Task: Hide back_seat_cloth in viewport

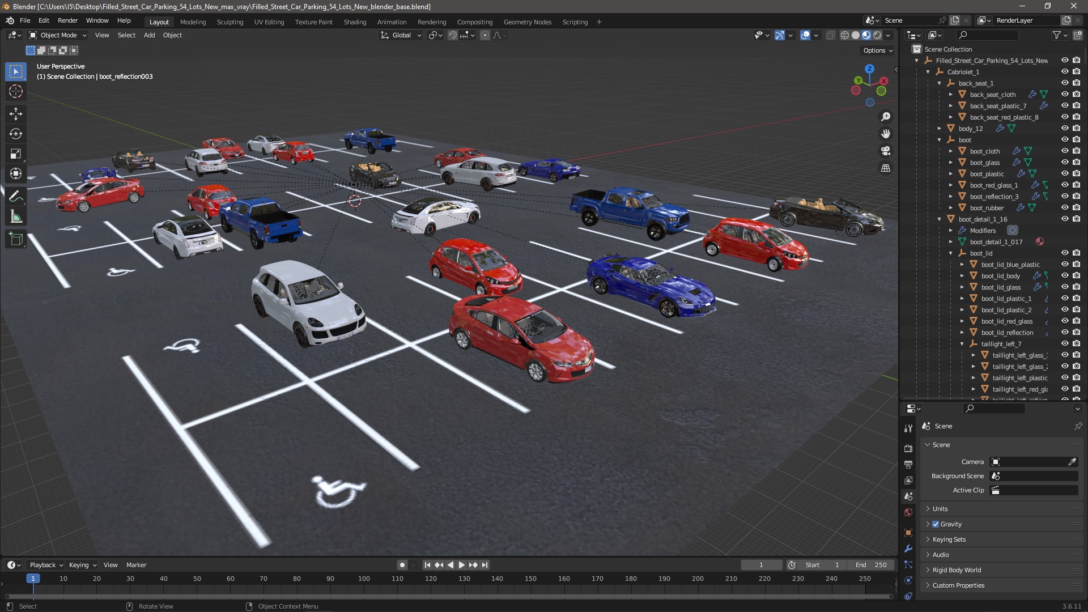Action: 1065,94
